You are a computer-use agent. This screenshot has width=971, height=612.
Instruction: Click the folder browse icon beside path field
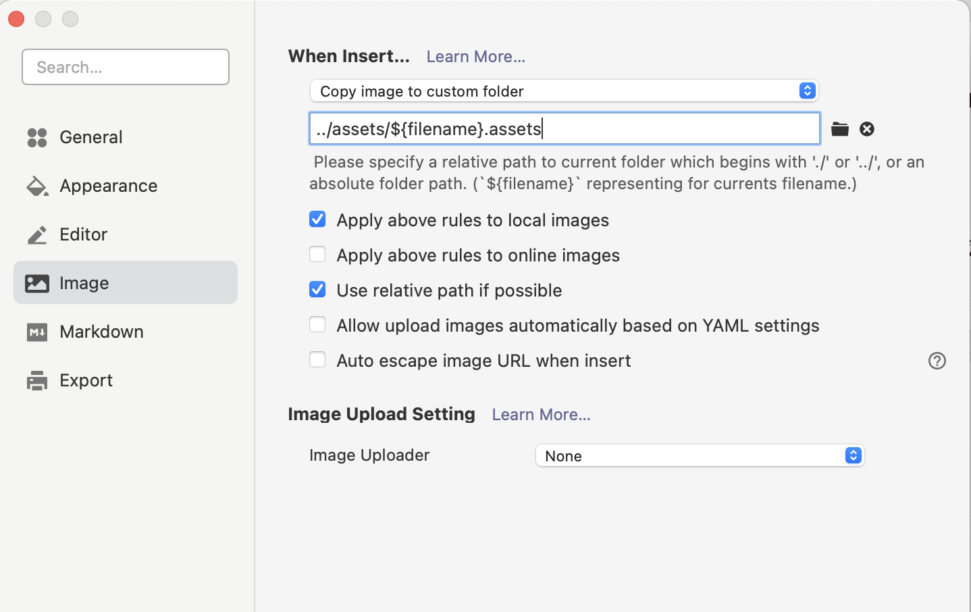click(839, 129)
